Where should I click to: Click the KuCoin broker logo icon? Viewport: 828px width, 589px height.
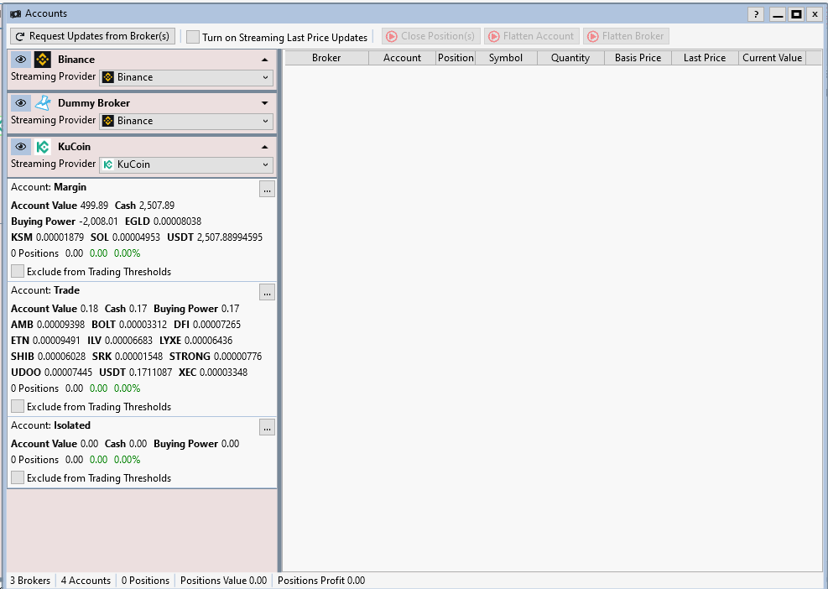[43, 147]
